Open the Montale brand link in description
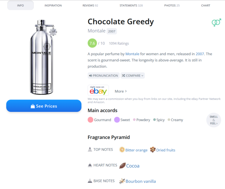 coord(132,54)
